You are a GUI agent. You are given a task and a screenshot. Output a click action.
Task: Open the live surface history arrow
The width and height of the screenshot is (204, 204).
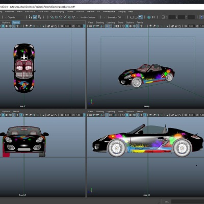(78, 17)
